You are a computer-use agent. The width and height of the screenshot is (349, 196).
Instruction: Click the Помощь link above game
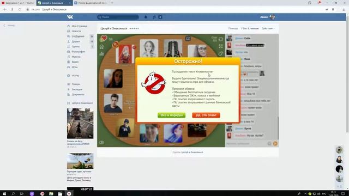233,28
